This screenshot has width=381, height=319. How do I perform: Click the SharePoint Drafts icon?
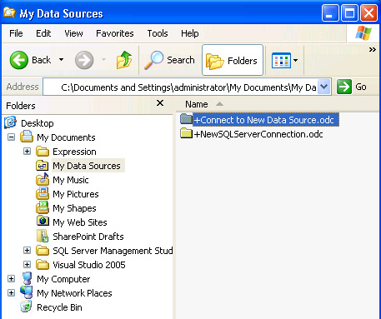pos(43,236)
